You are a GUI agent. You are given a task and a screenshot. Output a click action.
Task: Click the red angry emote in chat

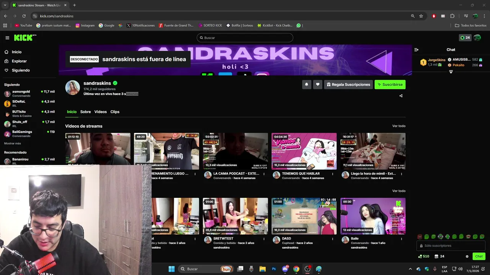420,237
